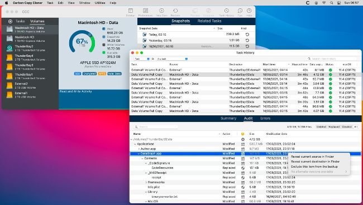Viewport: 363px width, 205px height.
Task: Click the green status icon of the 18/06 04:14 task
Action: (331, 70)
